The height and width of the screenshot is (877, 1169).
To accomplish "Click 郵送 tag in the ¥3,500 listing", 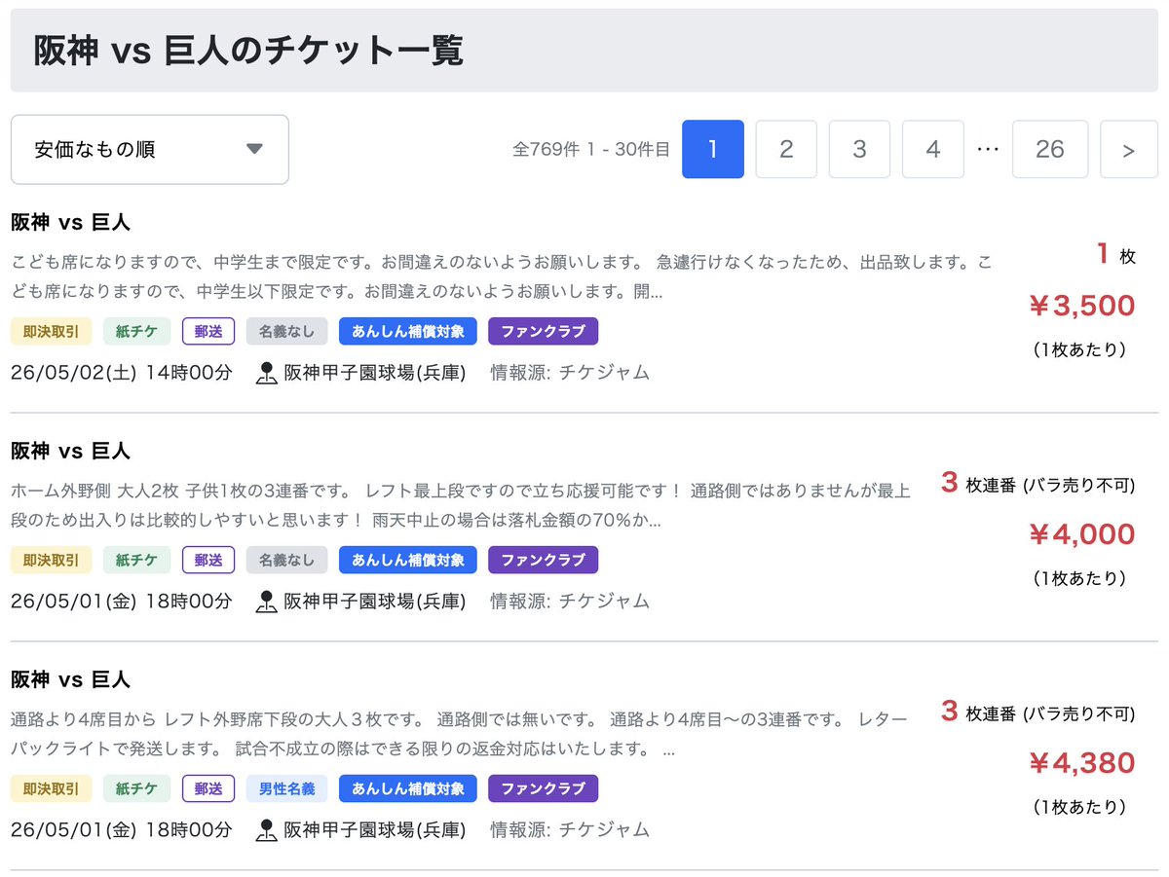I will click(208, 331).
